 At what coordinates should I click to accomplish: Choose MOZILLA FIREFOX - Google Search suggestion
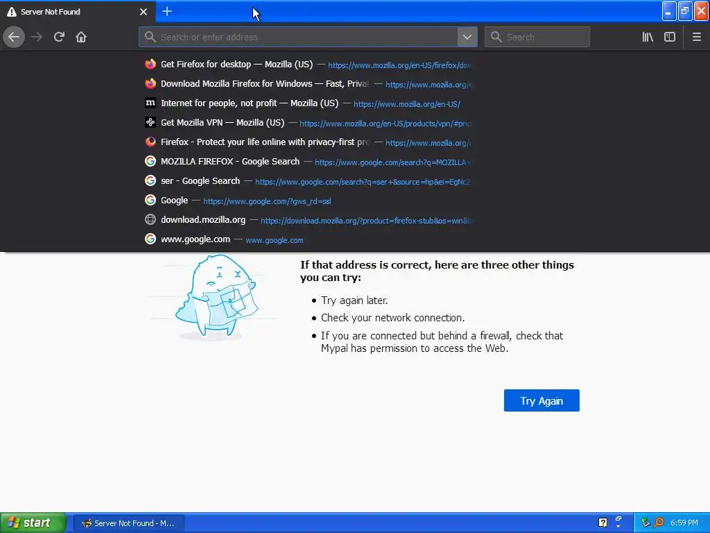point(308,162)
